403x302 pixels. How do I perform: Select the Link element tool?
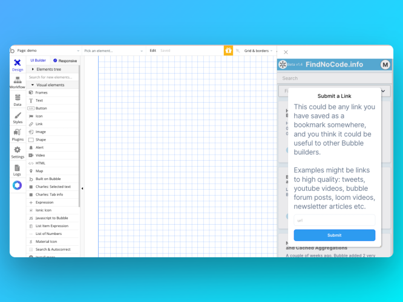pyautogui.click(x=53, y=124)
